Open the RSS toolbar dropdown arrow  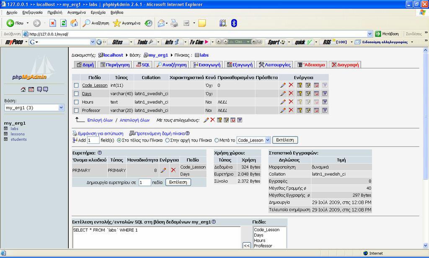pyautogui.click(x=351, y=42)
